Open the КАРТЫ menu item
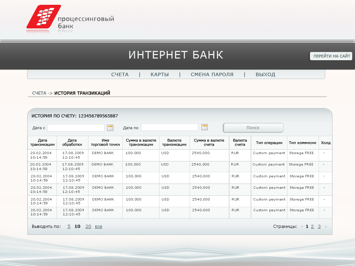 [159, 74]
